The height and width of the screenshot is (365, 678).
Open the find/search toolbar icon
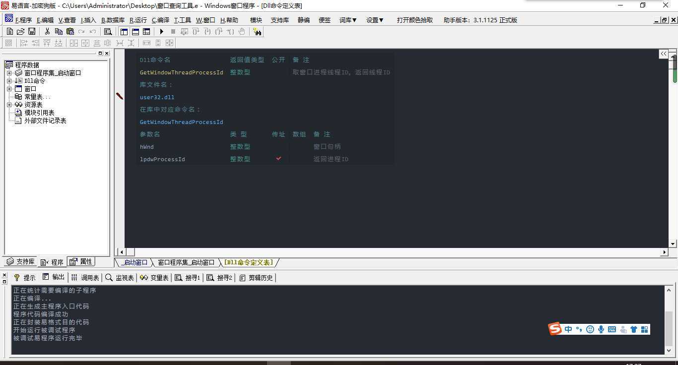[108, 31]
